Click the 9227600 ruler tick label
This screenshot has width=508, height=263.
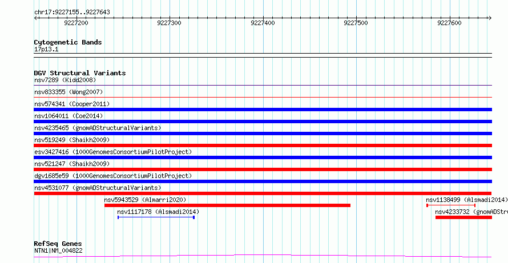(449, 23)
